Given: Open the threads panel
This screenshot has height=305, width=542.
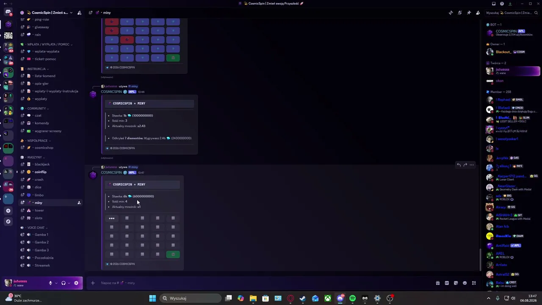Looking at the screenshot, I should (451, 13).
